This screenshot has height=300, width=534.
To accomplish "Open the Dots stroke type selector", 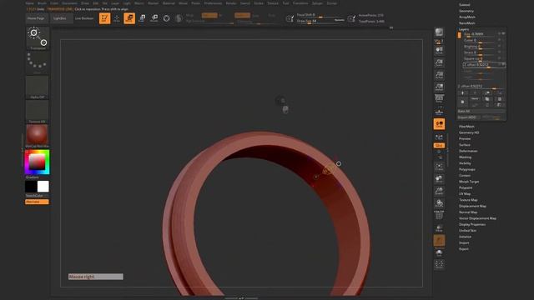I will pos(37,62).
